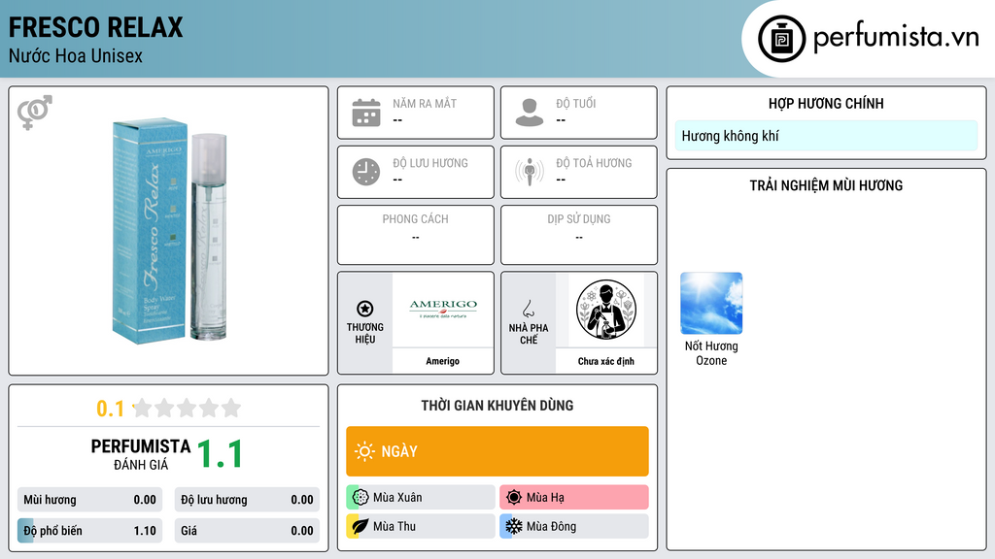This screenshot has width=995, height=559.
Task: Click the Năm ra mắt label
Action: click(x=425, y=103)
